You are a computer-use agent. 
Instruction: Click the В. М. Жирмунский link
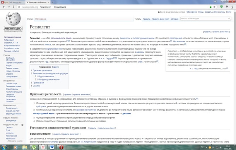click(87, 142)
